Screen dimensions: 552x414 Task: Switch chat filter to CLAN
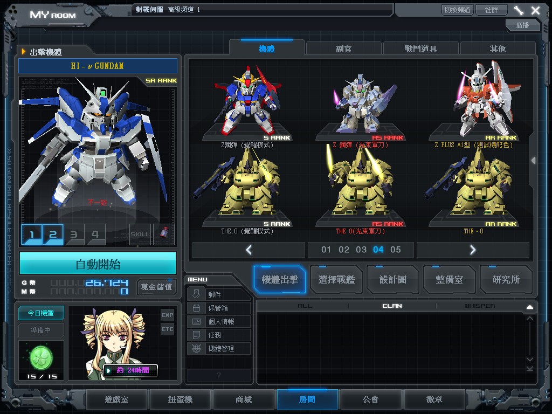tap(392, 306)
